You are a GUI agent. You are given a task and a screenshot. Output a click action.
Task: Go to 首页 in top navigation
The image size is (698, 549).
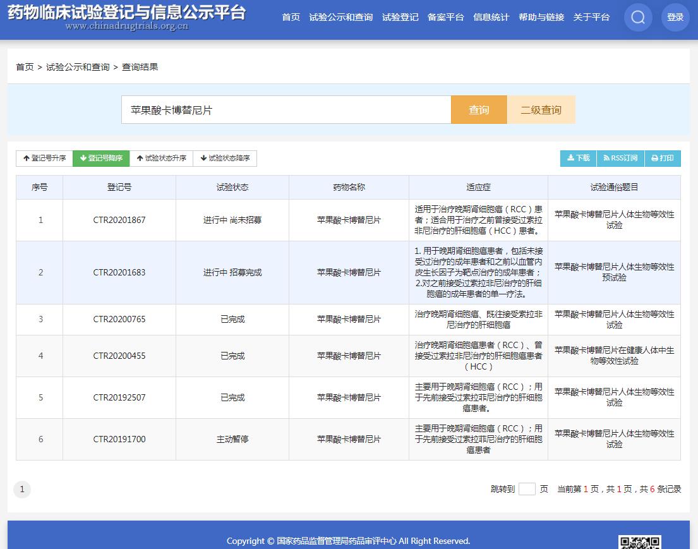coord(291,17)
